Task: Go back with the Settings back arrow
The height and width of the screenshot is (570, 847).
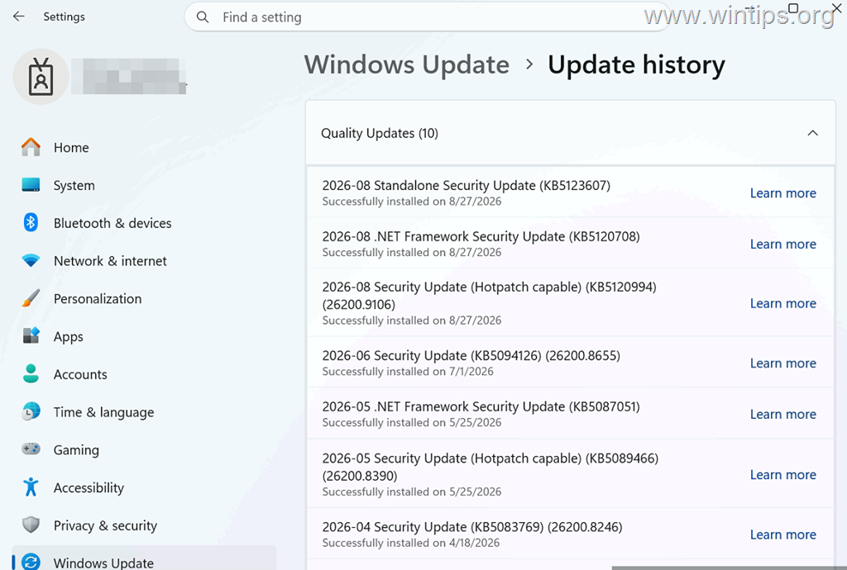Action: [x=19, y=17]
